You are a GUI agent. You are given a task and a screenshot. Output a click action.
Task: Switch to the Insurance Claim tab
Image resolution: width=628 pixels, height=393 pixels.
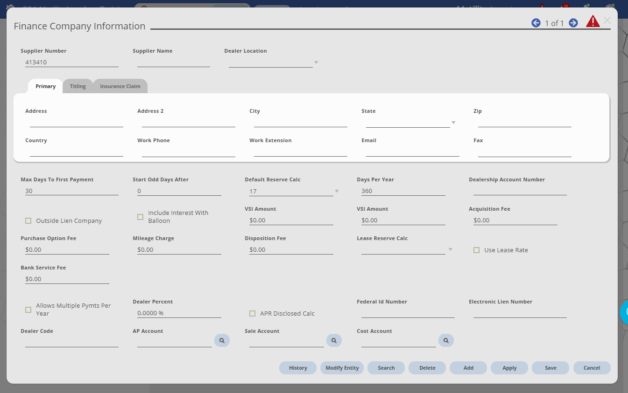tap(120, 86)
